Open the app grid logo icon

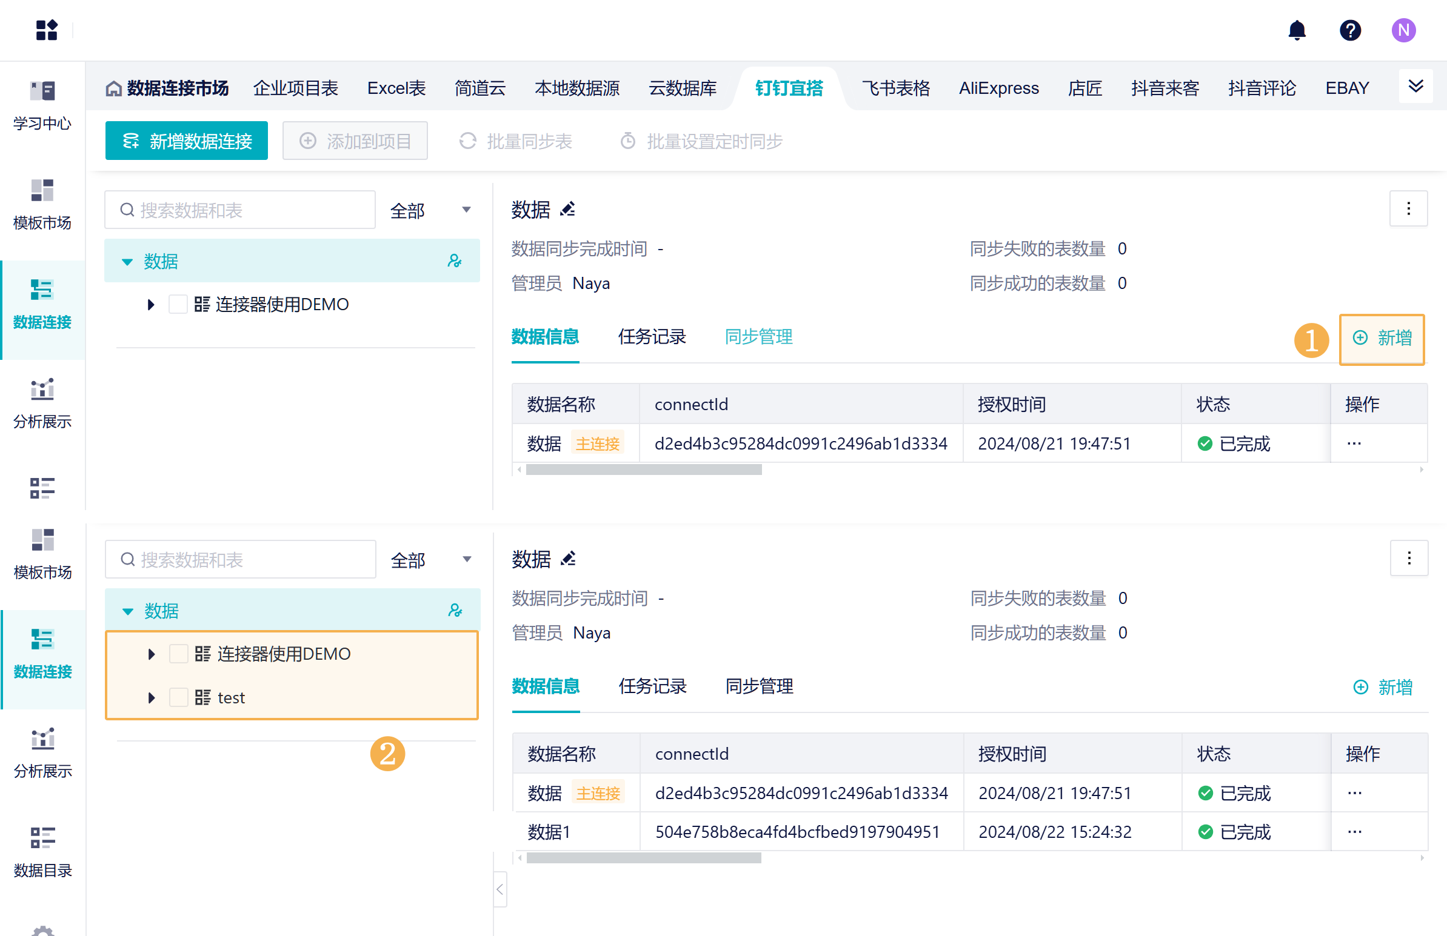[46, 30]
